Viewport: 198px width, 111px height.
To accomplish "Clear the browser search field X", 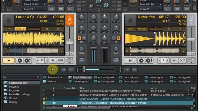I will [38, 77].
